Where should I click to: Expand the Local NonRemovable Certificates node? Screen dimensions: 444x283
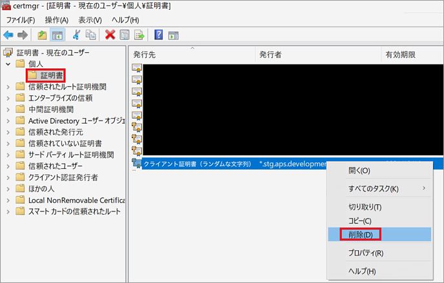click(x=8, y=200)
